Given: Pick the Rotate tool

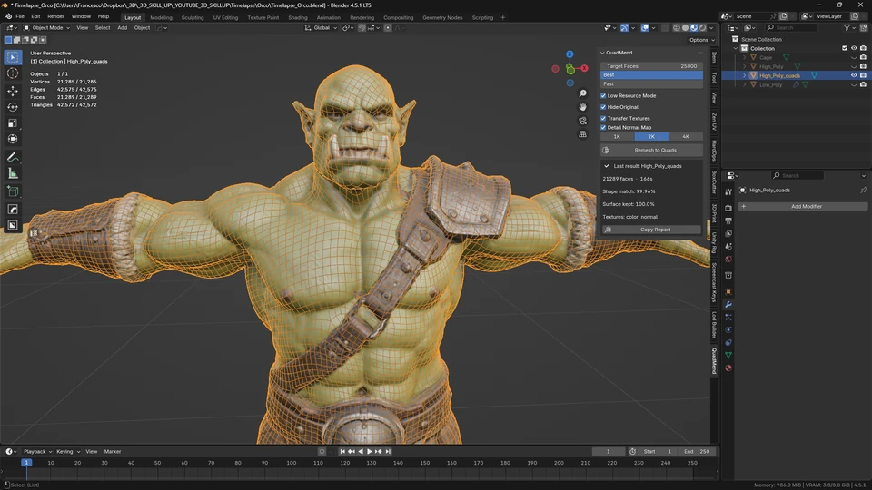Looking at the screenshot, I should click(x=13, y=107).
